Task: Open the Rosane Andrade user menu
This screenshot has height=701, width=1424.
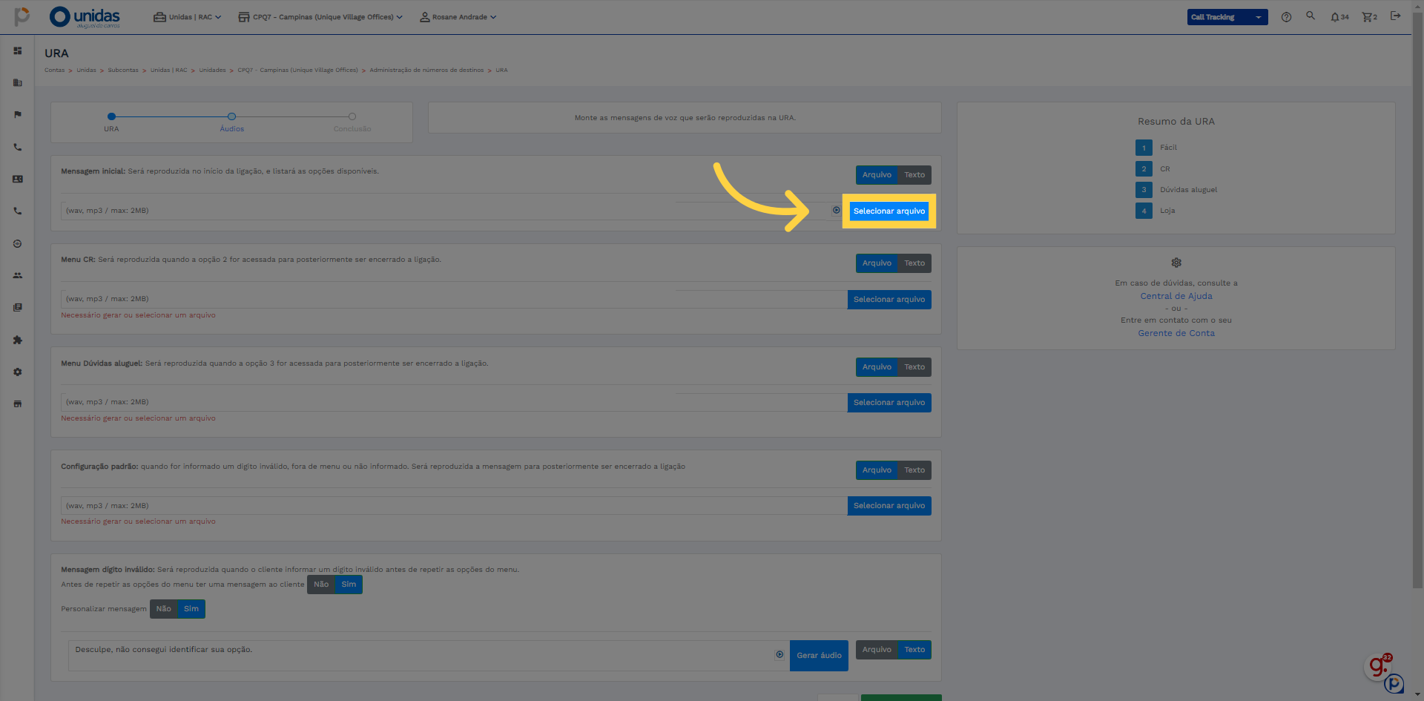Action: coord(458,17)
